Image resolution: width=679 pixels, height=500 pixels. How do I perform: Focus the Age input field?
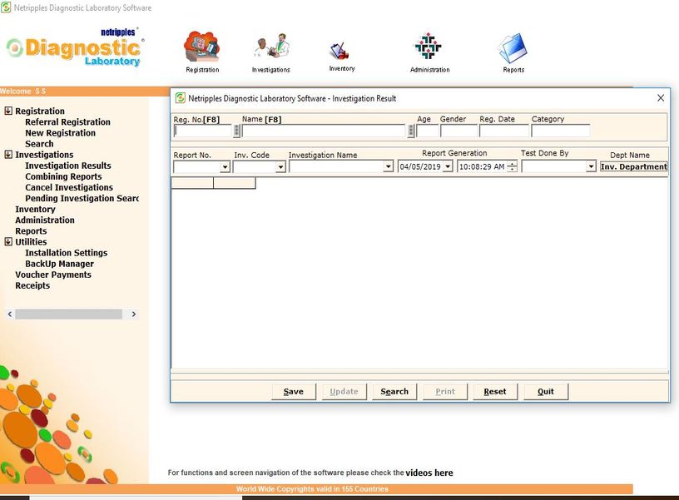(x=428, y=131)
